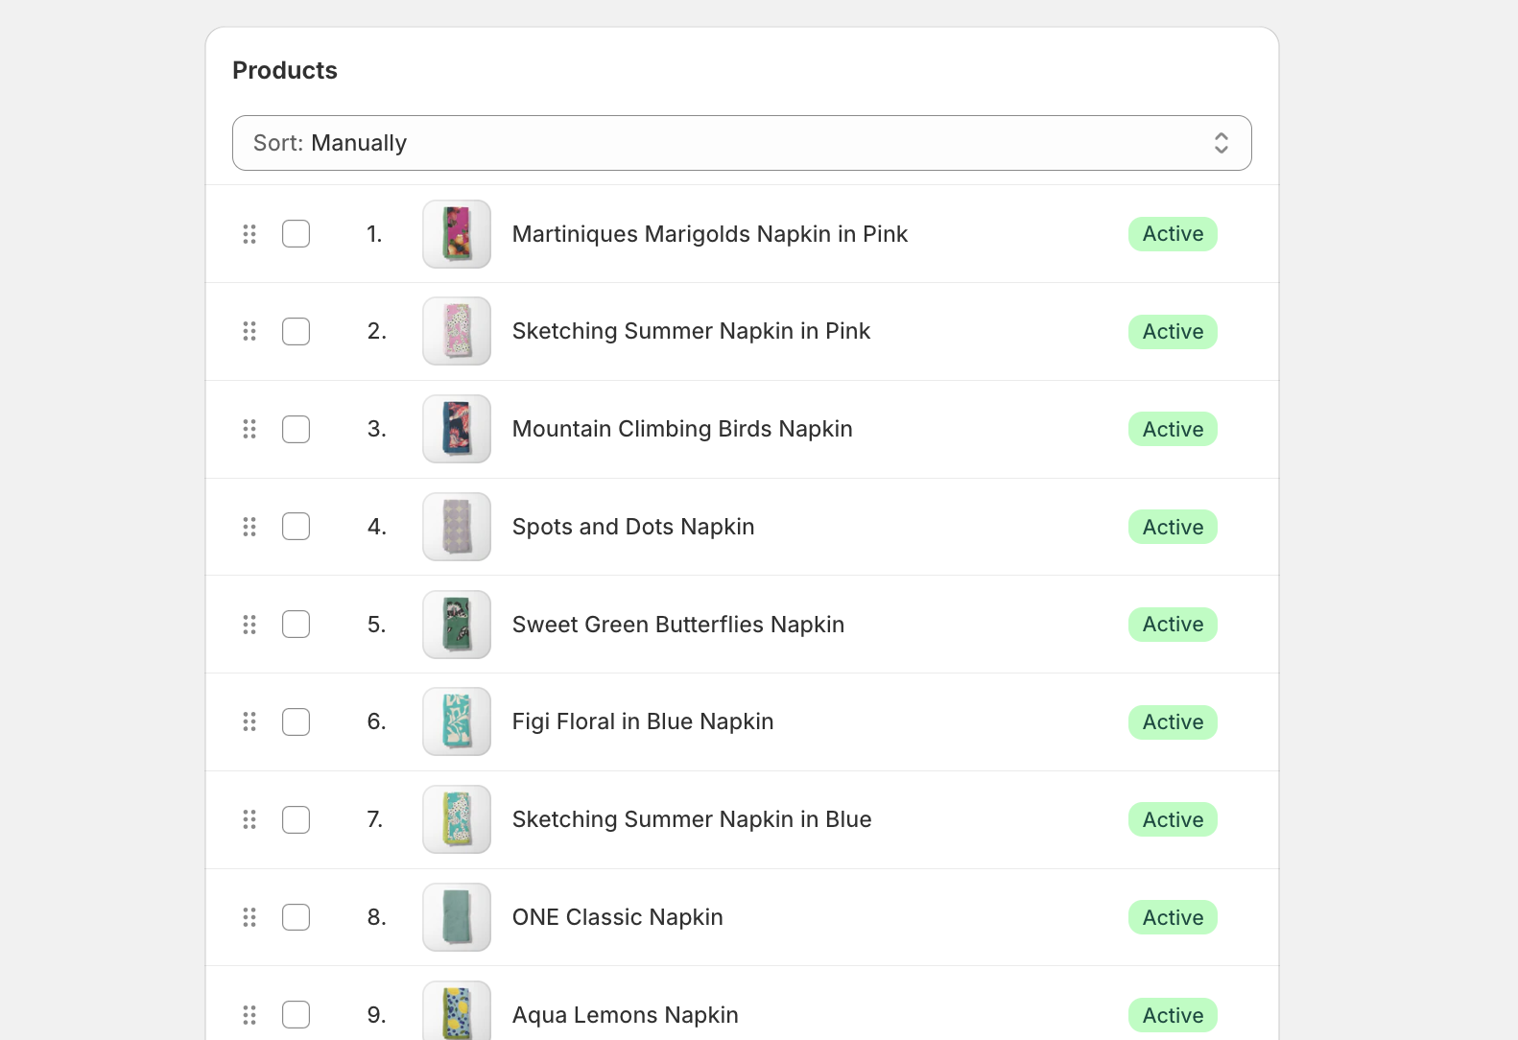Click the Aqua Lemons Napkin thumbnail image

point(457,1013)
